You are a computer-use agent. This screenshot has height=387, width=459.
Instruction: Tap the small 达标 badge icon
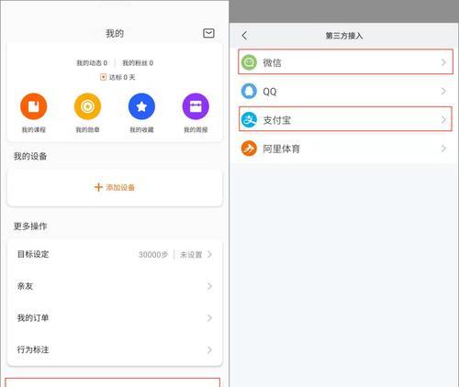click(103, 77)
